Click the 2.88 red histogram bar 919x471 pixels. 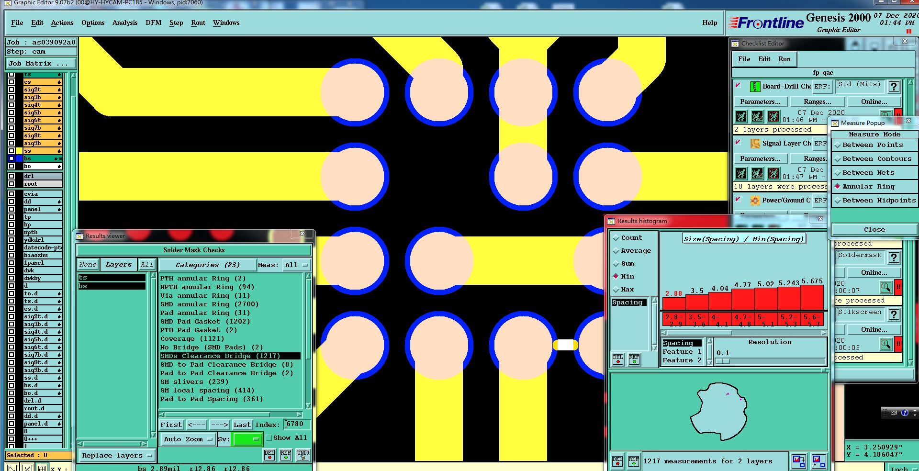[x=673, y=303]
